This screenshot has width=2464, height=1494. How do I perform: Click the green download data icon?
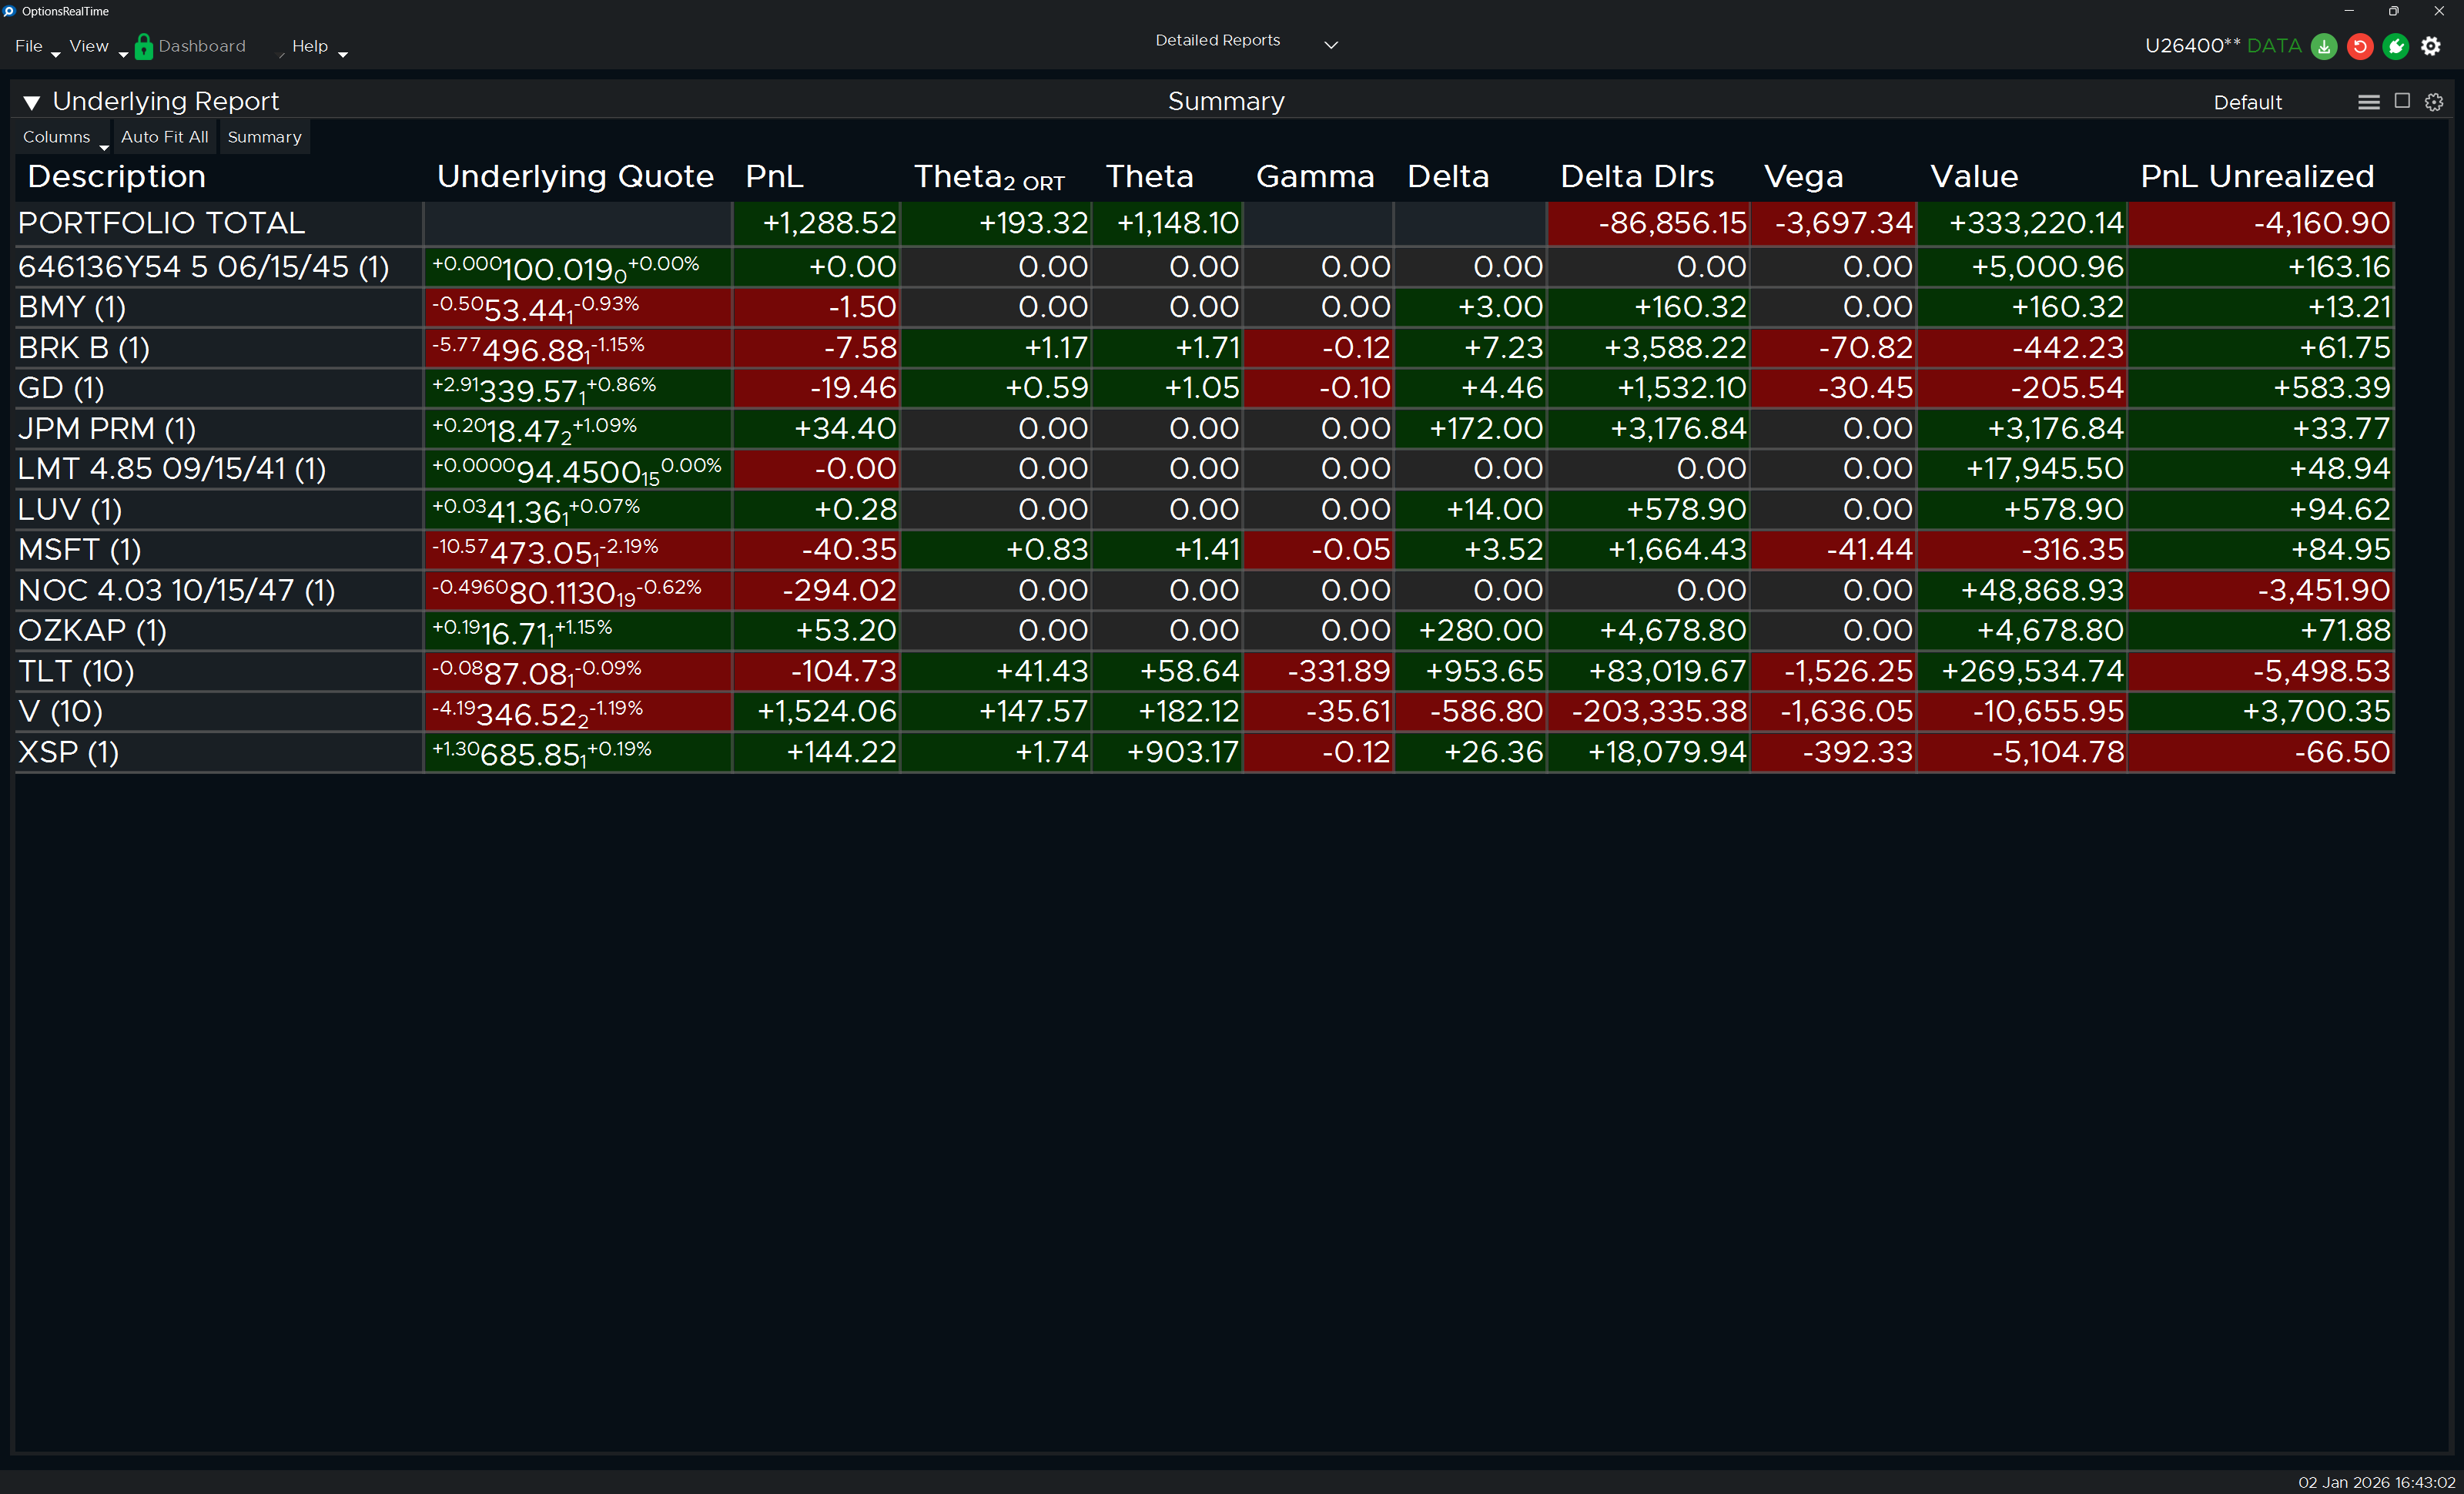[x=2323, y=46]
